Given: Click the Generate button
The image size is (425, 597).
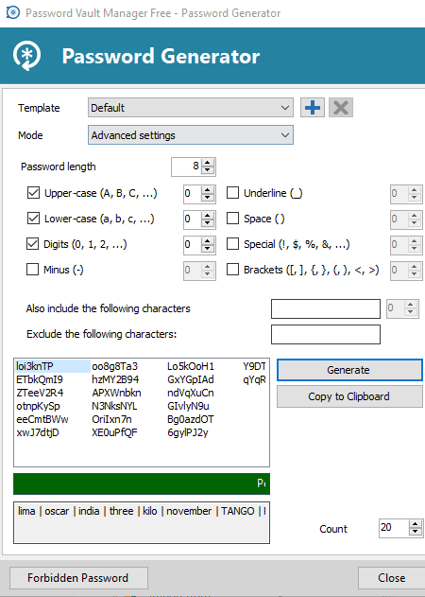Looking at the screenshot, I should pyautogui.click(x=349, y=370).
